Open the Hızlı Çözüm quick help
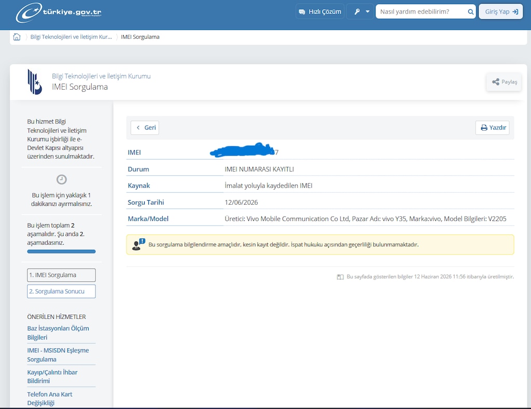 [x=320, y=11]
